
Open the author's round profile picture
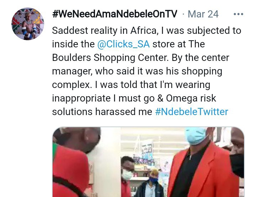(x=28, y=24)
